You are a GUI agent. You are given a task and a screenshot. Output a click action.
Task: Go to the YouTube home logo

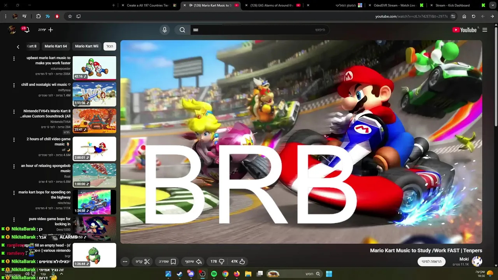coord(465,30)
